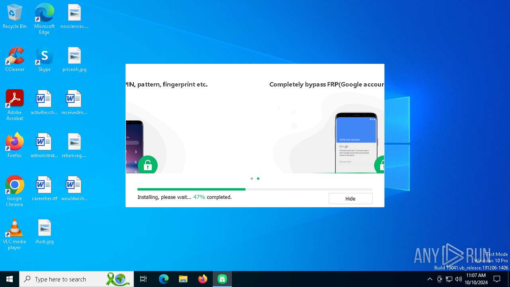The height and width of the screenshot is (287, 510).
Task: Open Skype desktop shortcut
Action: (44, 60)
